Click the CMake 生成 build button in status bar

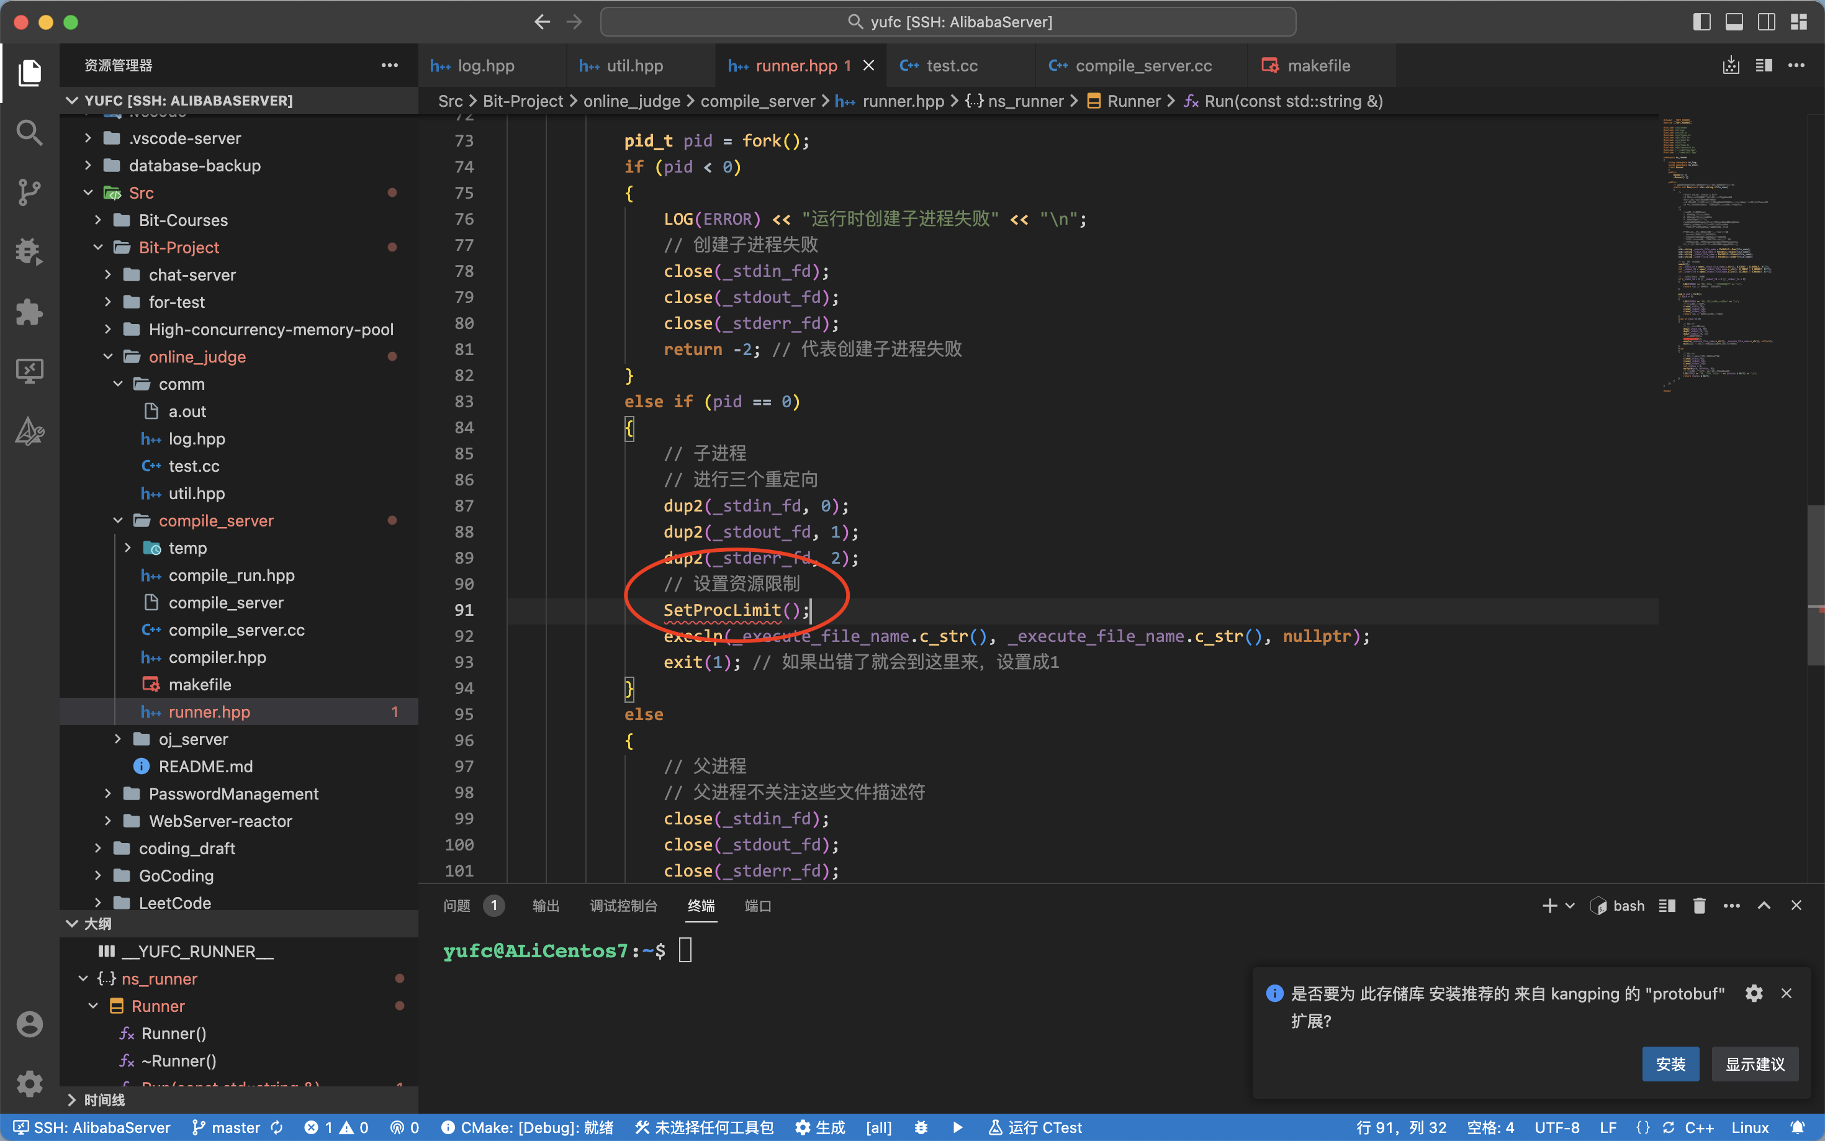click(820, 1127)
